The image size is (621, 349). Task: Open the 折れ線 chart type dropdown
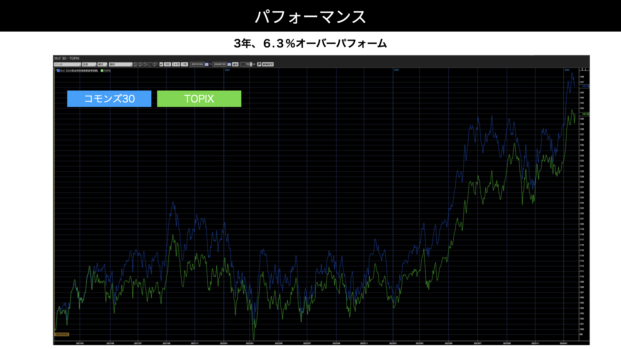[68, 64]
